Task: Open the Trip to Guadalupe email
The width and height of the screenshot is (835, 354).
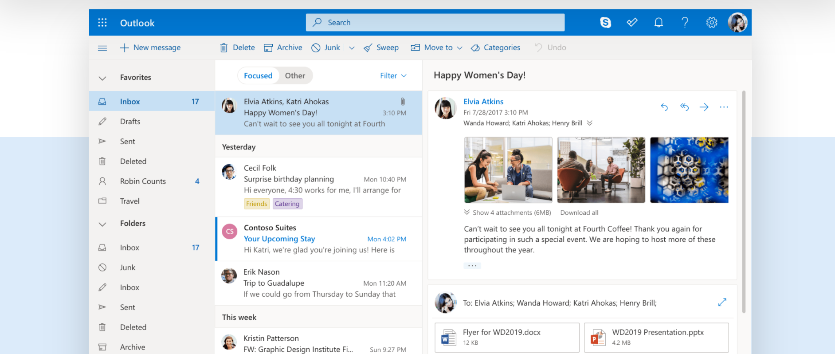Action: pos(319,283)
